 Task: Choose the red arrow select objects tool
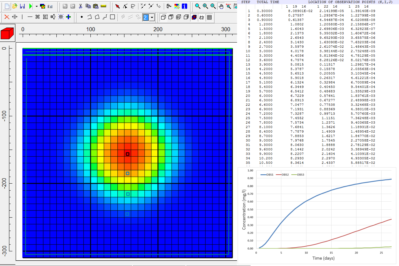coord(117,6)
